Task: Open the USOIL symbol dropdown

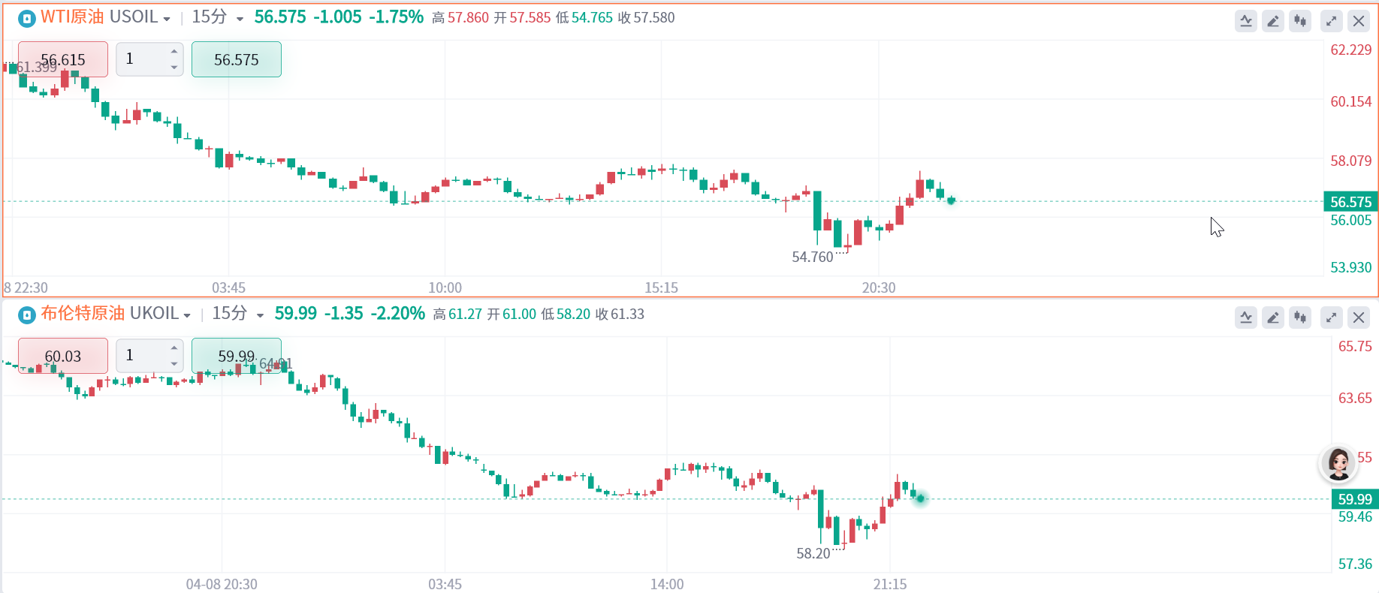Action: 166,19
